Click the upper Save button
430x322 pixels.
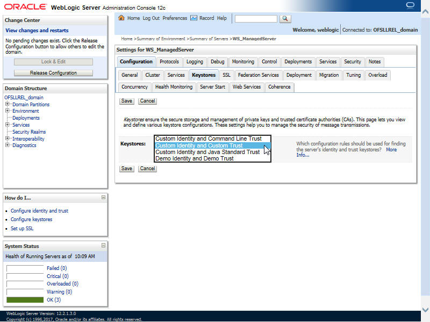127,101
